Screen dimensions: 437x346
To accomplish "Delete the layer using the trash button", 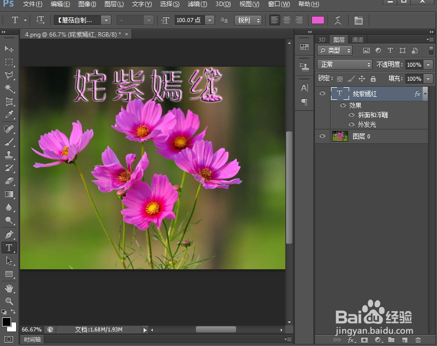I will 418,340.
